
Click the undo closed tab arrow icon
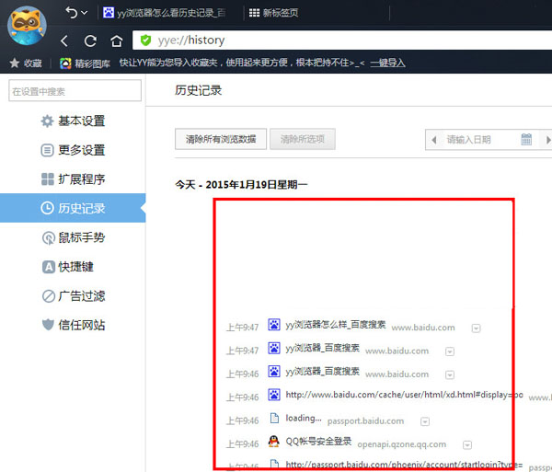70,12
